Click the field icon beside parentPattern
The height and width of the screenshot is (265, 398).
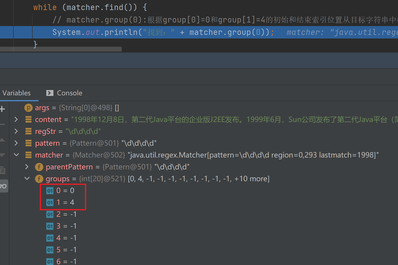click(x=39, y=167)
